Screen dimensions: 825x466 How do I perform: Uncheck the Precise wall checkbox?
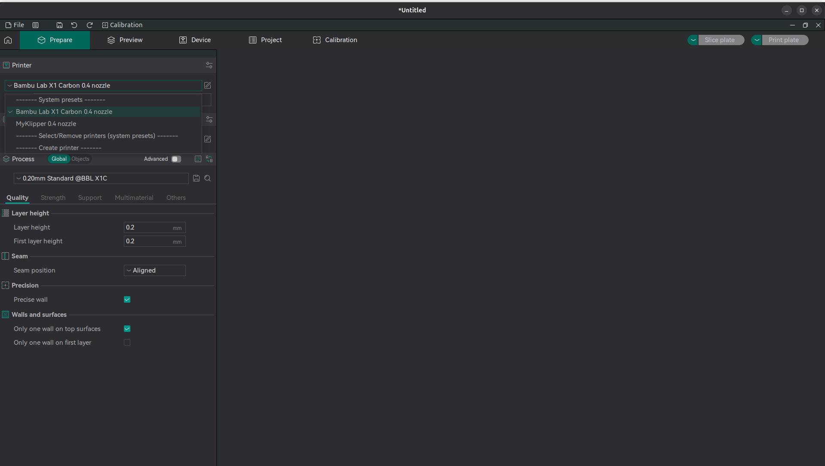click(x=127, y=300)
